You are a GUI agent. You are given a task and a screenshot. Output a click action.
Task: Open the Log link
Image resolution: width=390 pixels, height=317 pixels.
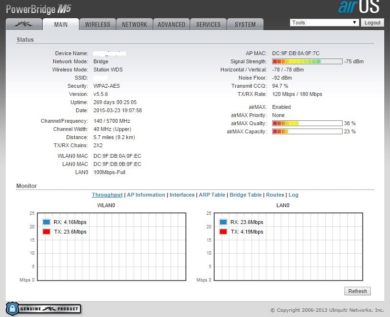(x=293, y=195)
